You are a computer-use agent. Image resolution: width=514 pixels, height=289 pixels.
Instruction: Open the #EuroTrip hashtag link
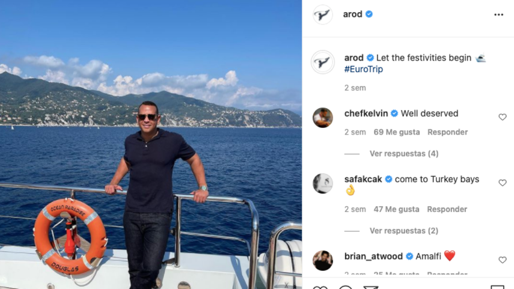click(x=364, y=69)
